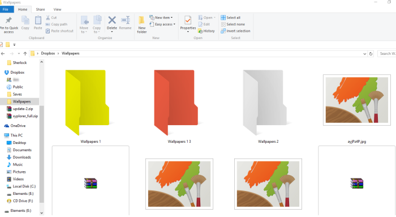Image resolution: width=396 pixels, height=217 pixels.
Task: Click the Paste ribbon icon
Action: pos(38,20)
